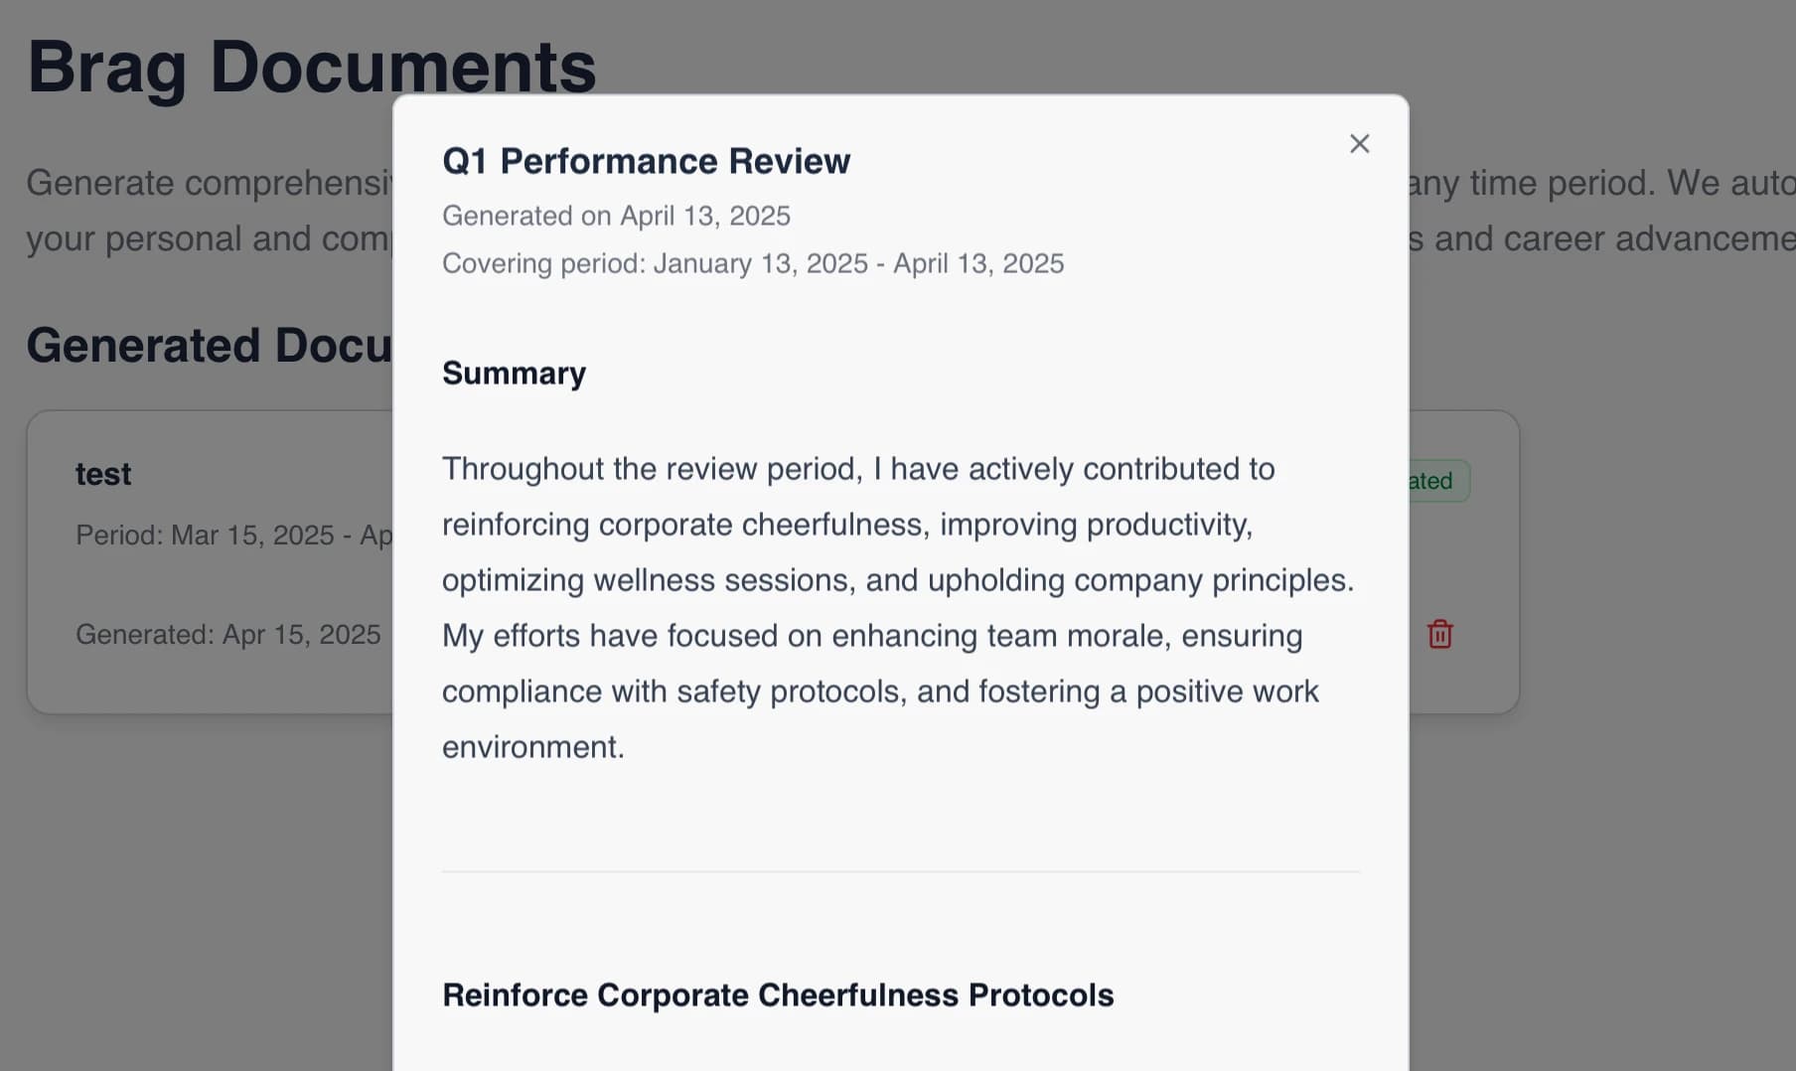Click the green status badge on the card
The height and width of the screenshot is (1071, 1796).
click(x=1438, y=481)
